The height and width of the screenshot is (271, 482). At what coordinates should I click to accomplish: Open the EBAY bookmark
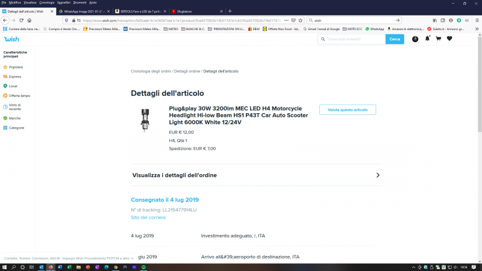pyautogui.click(x=254, y=29)
